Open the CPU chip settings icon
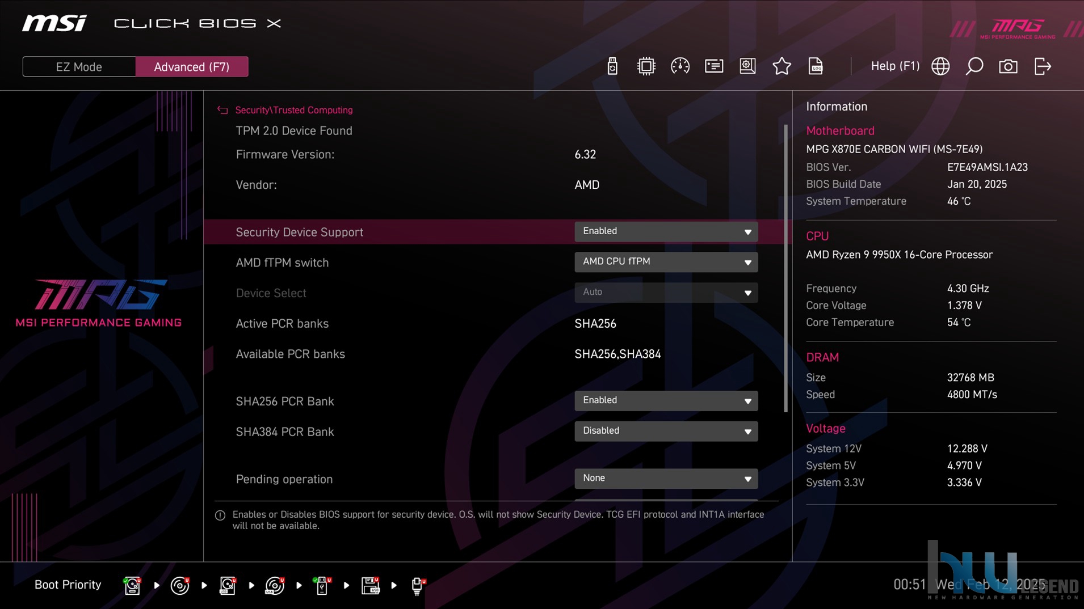Viewport: 1084px width, 609px height. coord(646,66)
